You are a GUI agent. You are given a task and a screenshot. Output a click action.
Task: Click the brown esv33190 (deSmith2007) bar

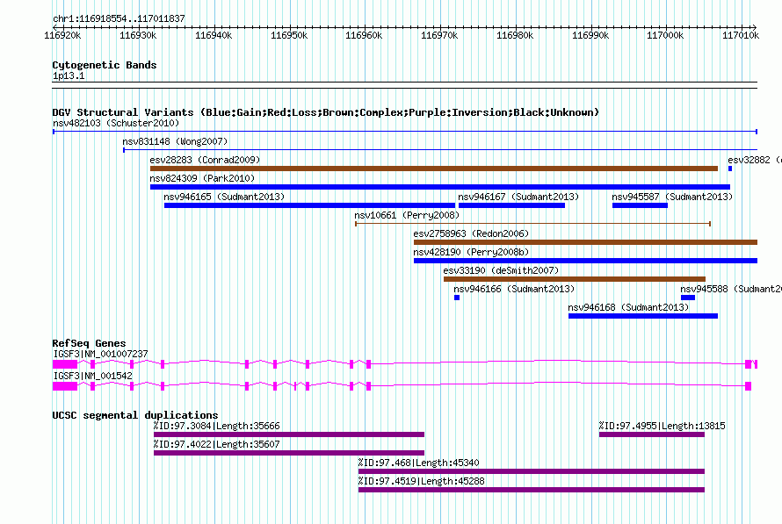(x=575, y=279)
